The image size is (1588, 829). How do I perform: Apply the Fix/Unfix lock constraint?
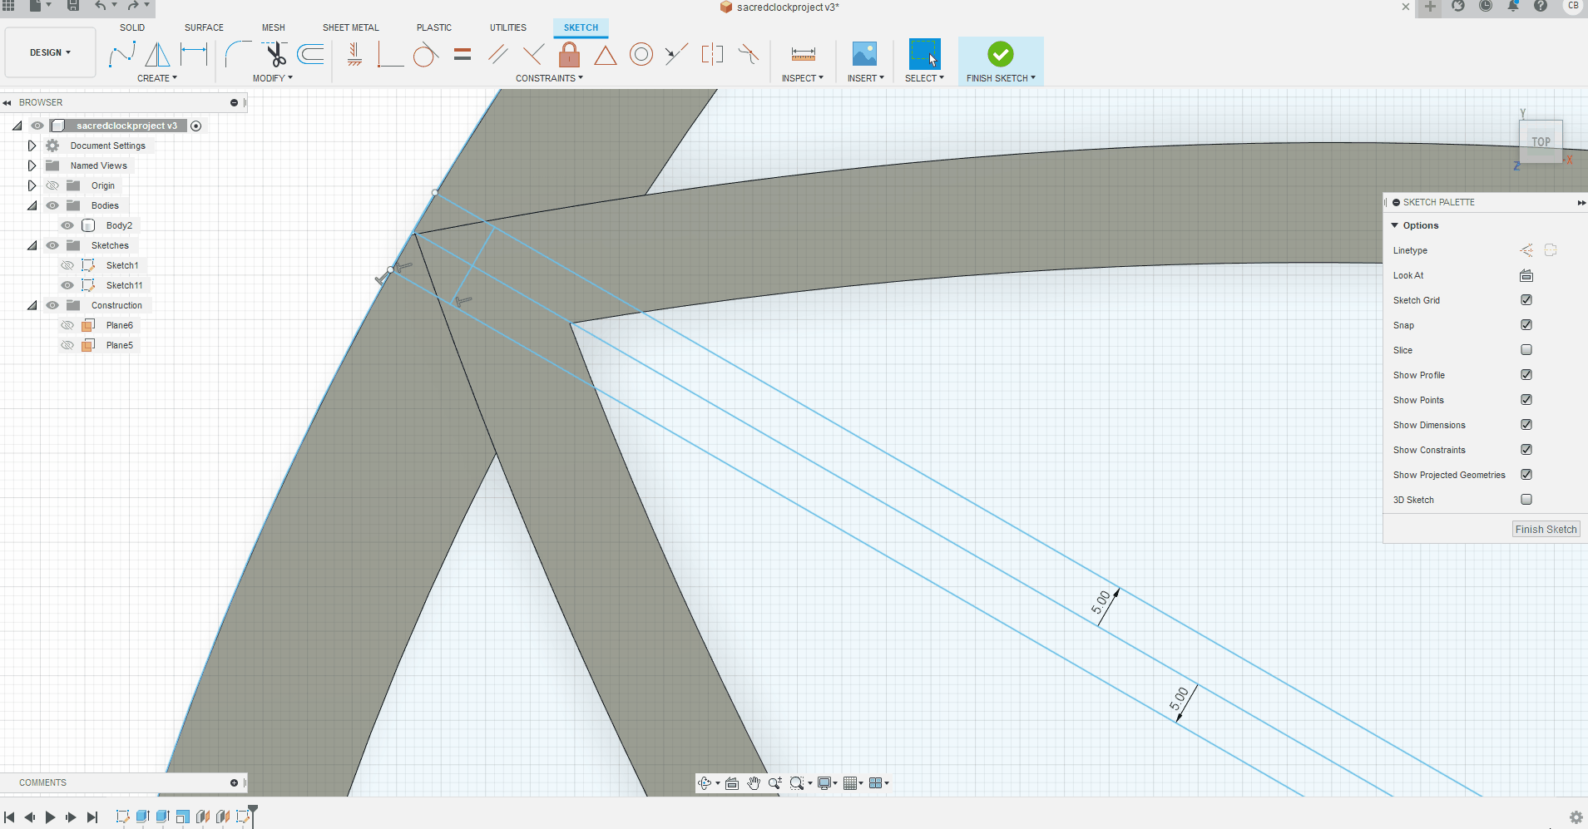click(x=570, y=55)
